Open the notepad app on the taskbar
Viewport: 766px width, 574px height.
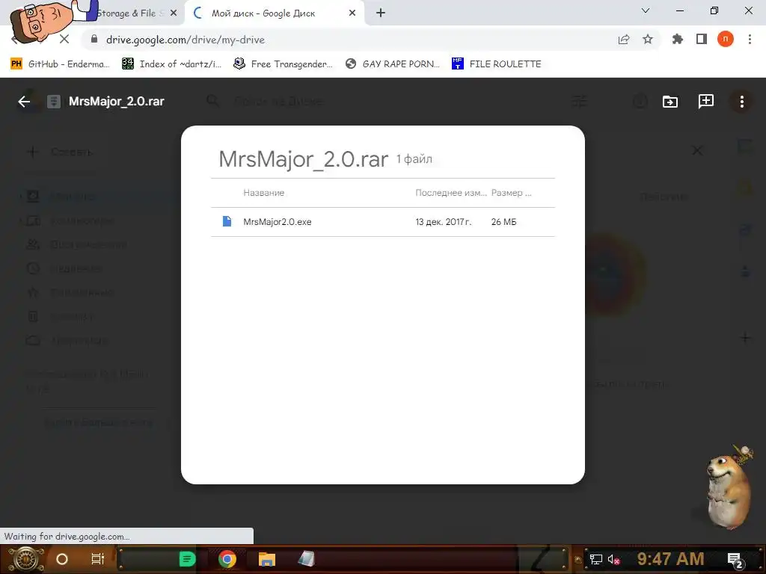point(306,559)
